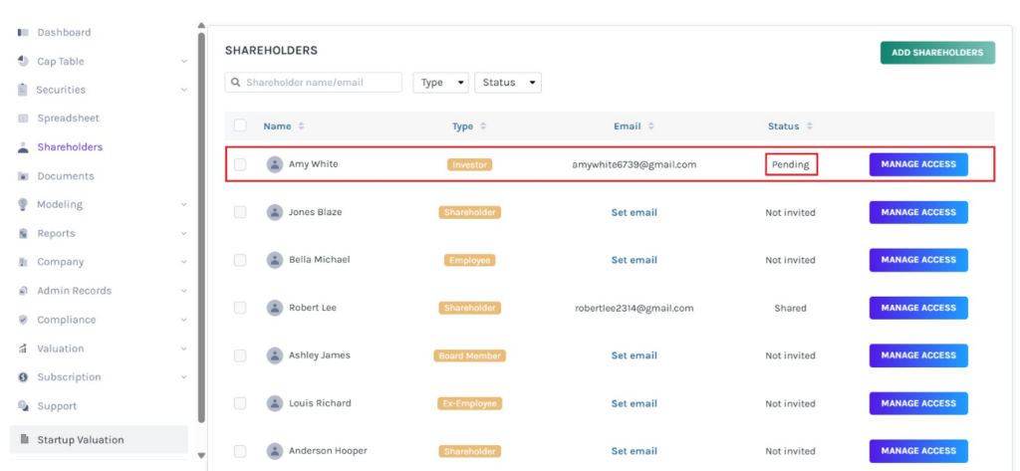
Task: Click Manage Access for Amy White
Action: pos(918,164)
